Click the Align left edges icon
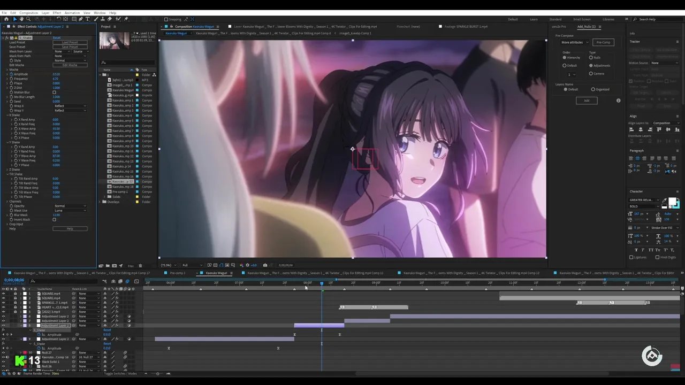 (x=631, y=130)
